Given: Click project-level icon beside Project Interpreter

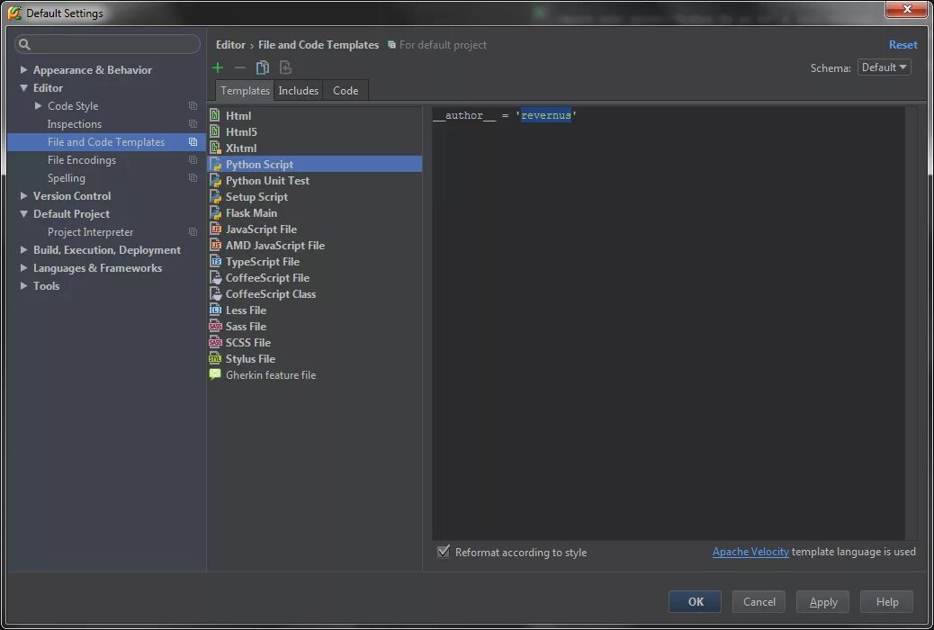Looking at the screenshot, I should 193,232.
